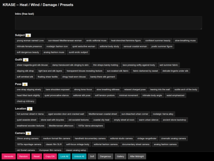Pick 'head tilted back slightly' pose
The image size is (214, 161).
(29, 95)
